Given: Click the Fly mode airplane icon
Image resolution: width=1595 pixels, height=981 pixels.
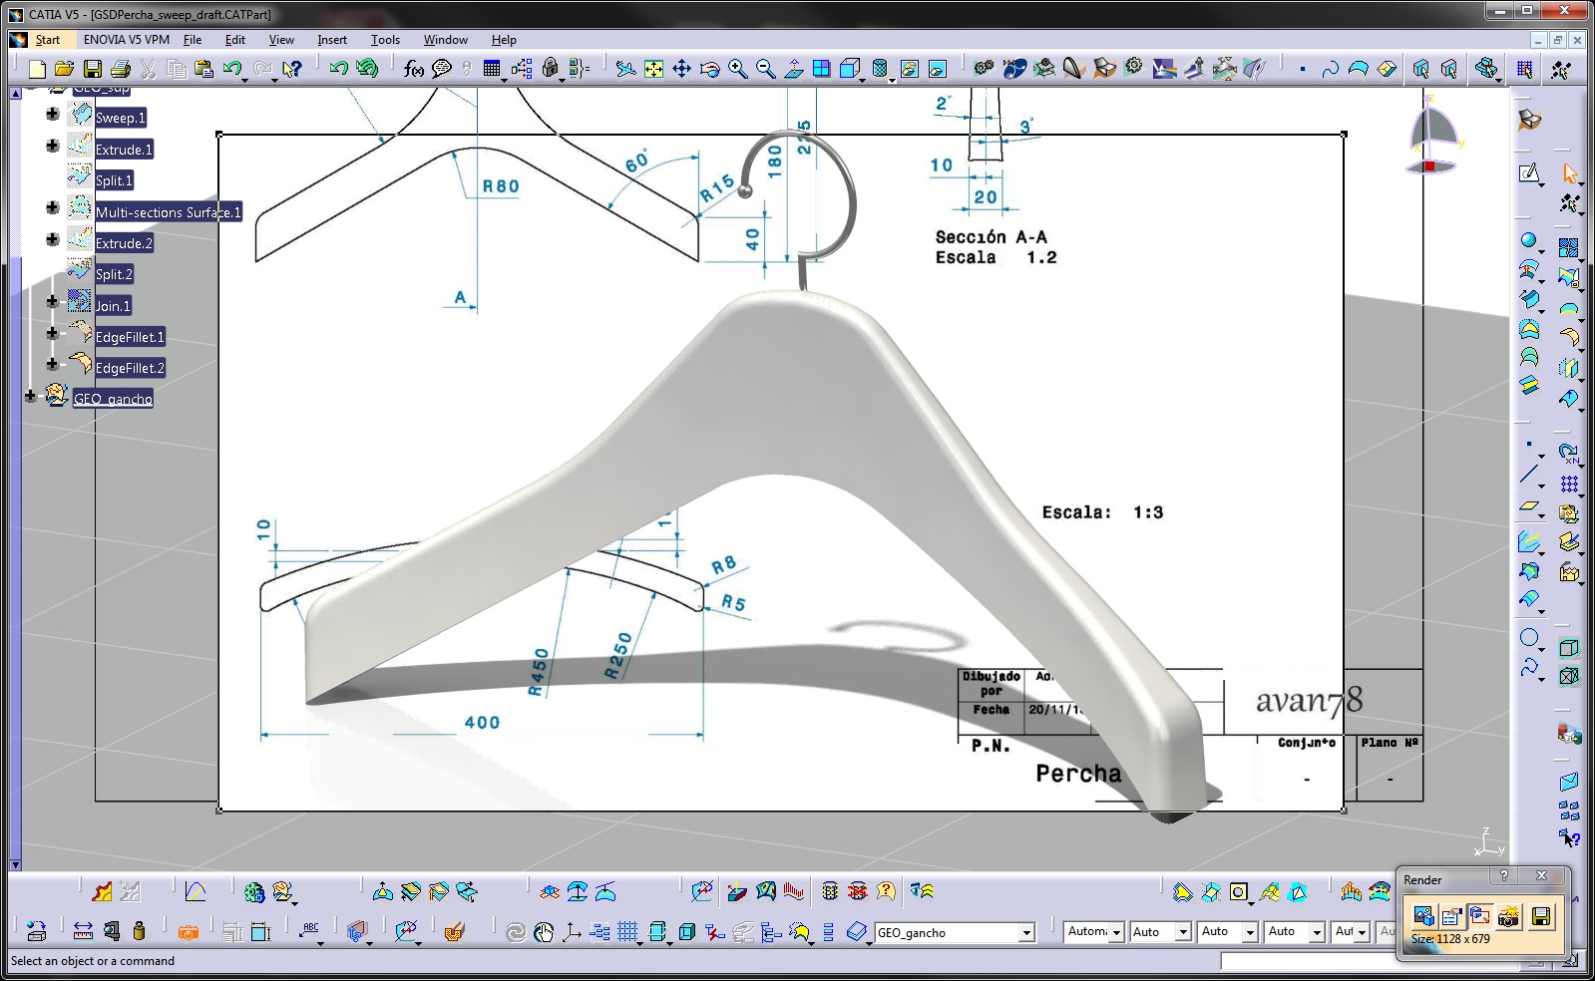Looking at the screenshot, I should click(625, 69).
